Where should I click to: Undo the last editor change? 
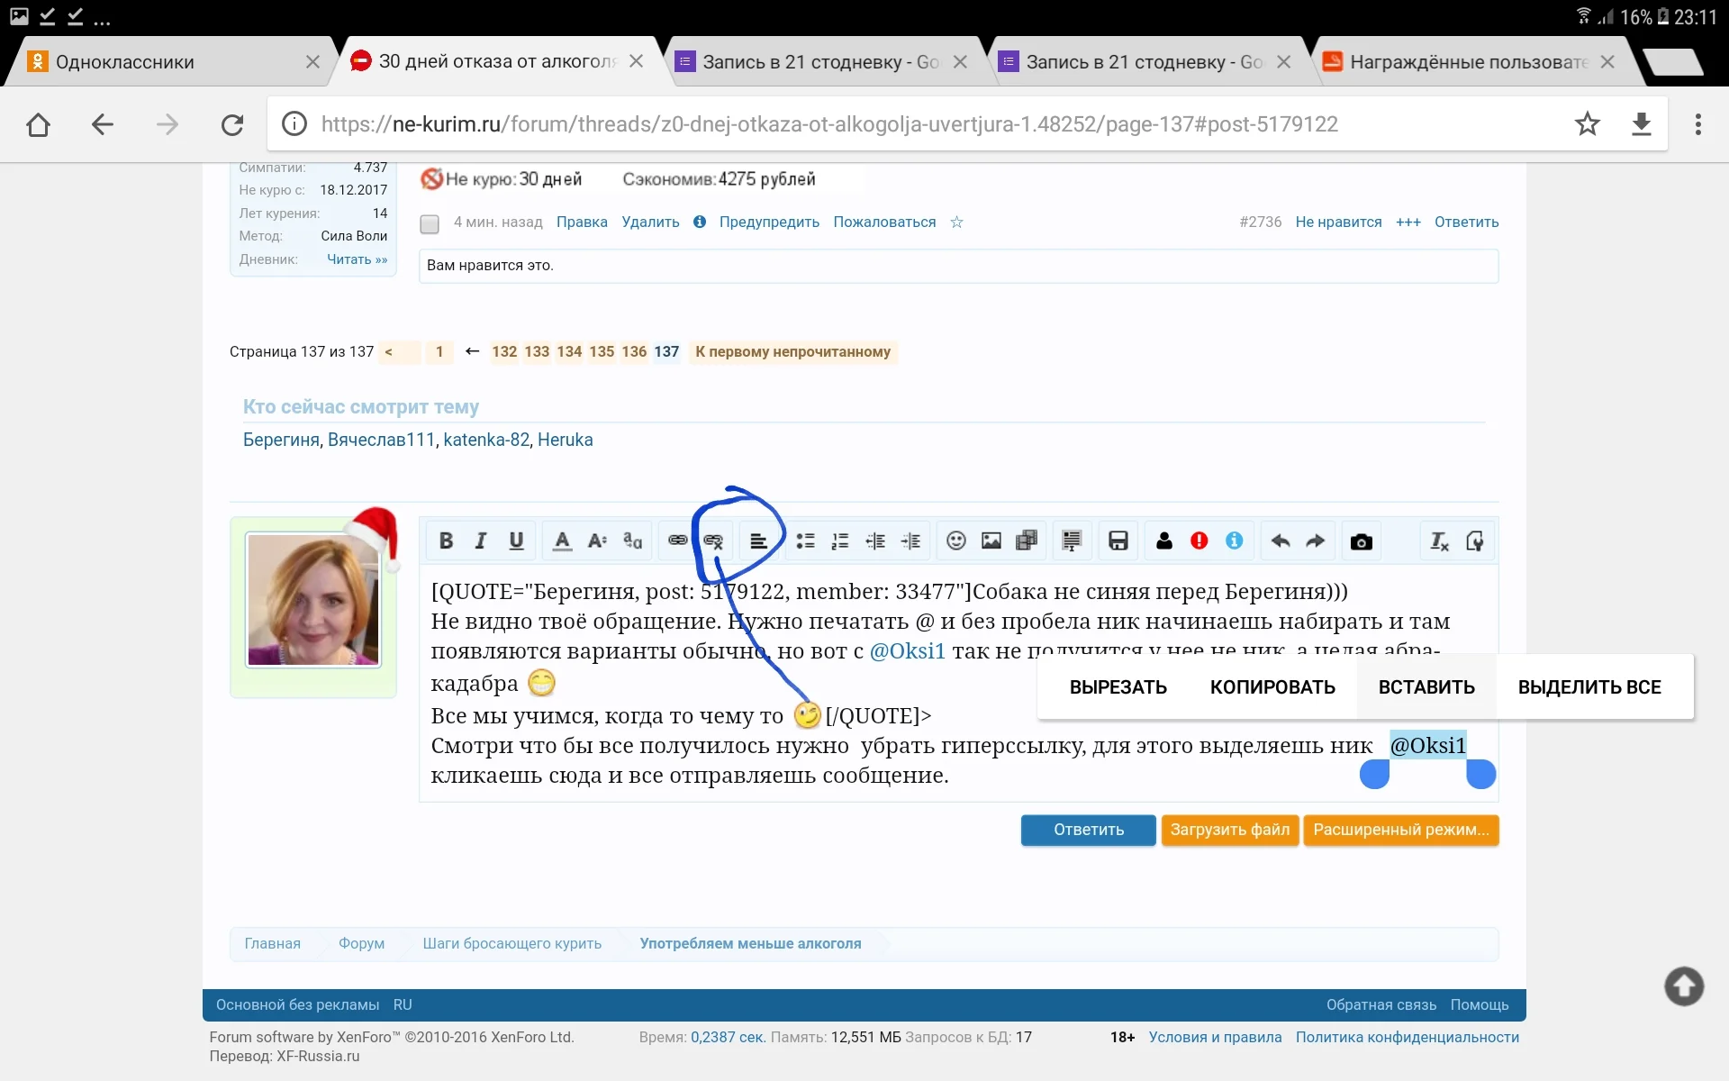1280,540
